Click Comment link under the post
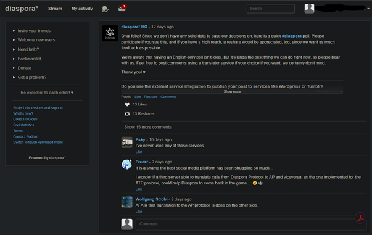Image resolution: width=372 pixels, height=235 pixels. (168, 97)
